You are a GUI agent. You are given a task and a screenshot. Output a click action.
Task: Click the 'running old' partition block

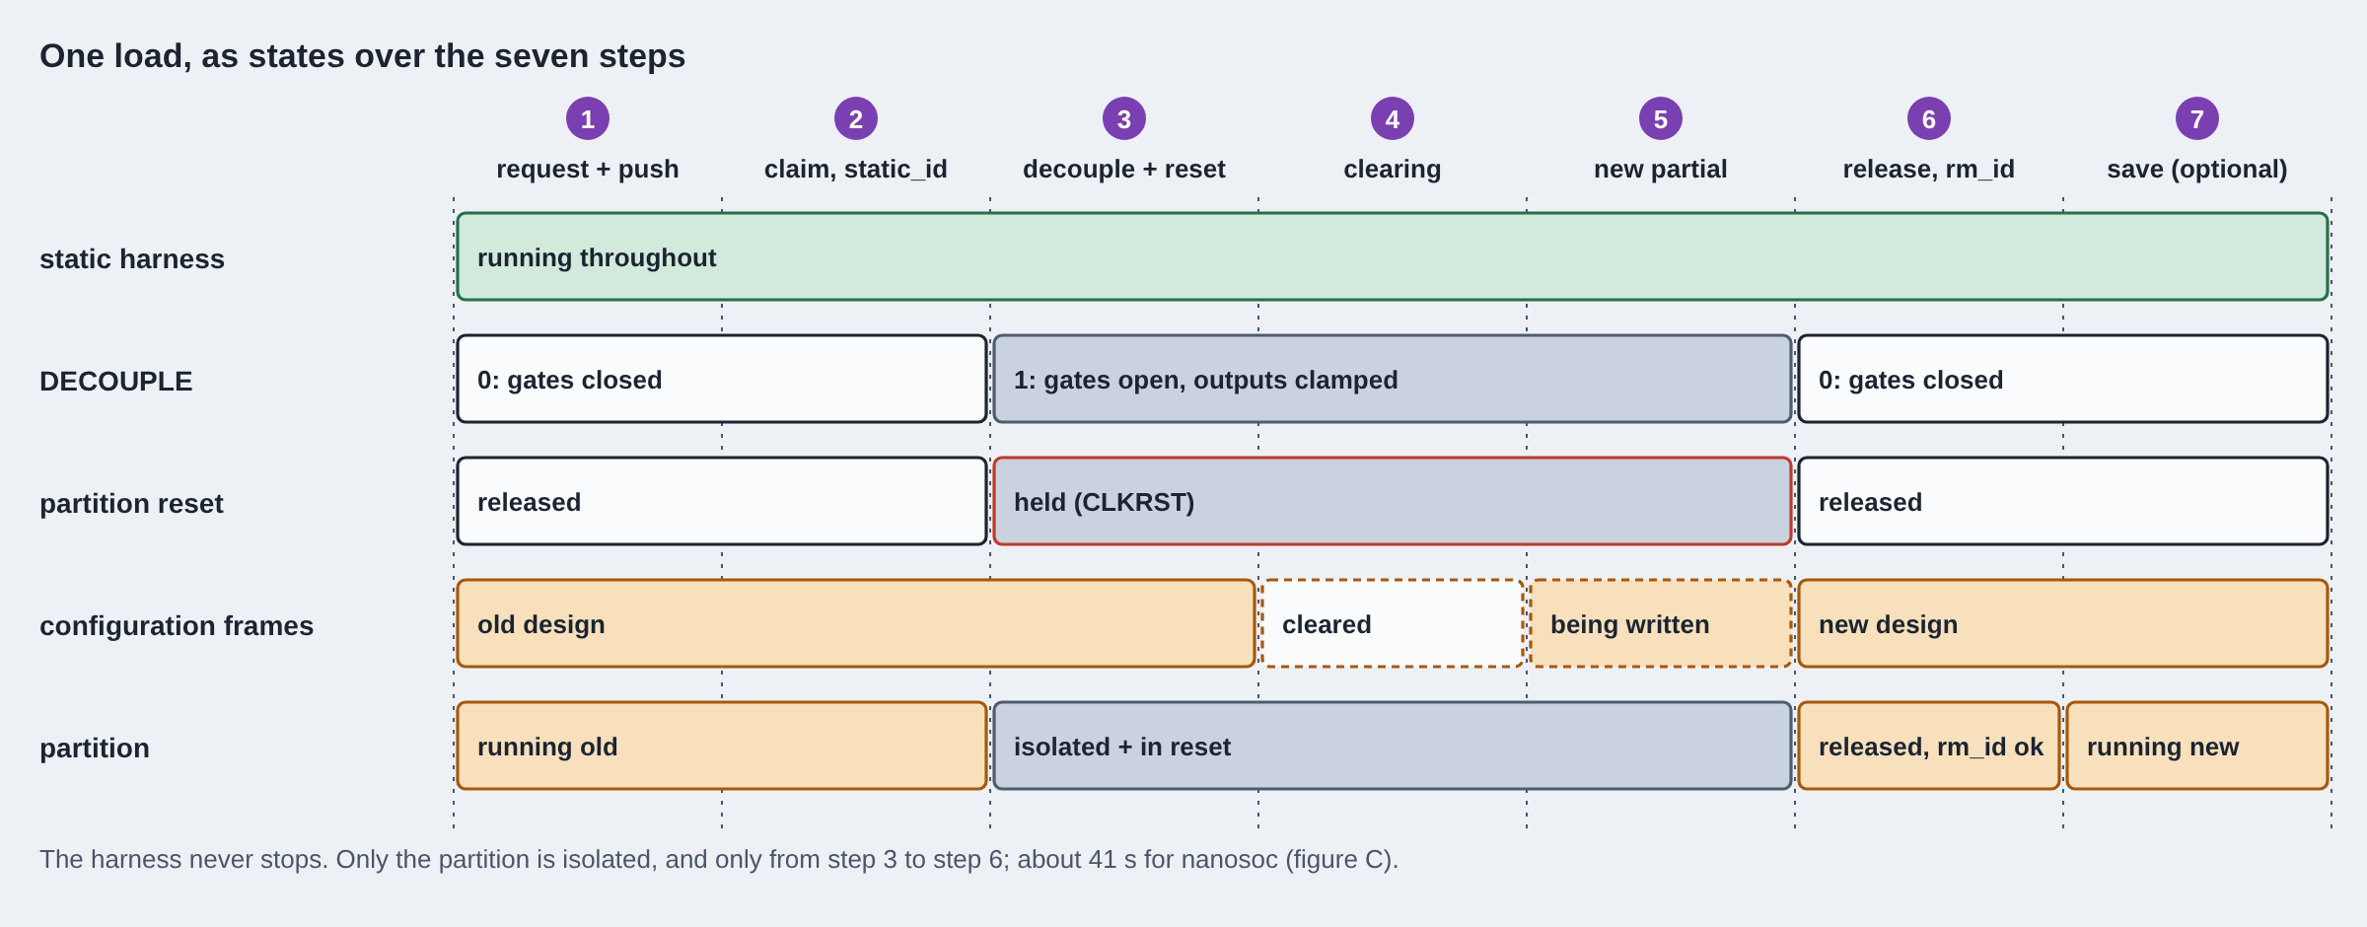pos(722,746)
